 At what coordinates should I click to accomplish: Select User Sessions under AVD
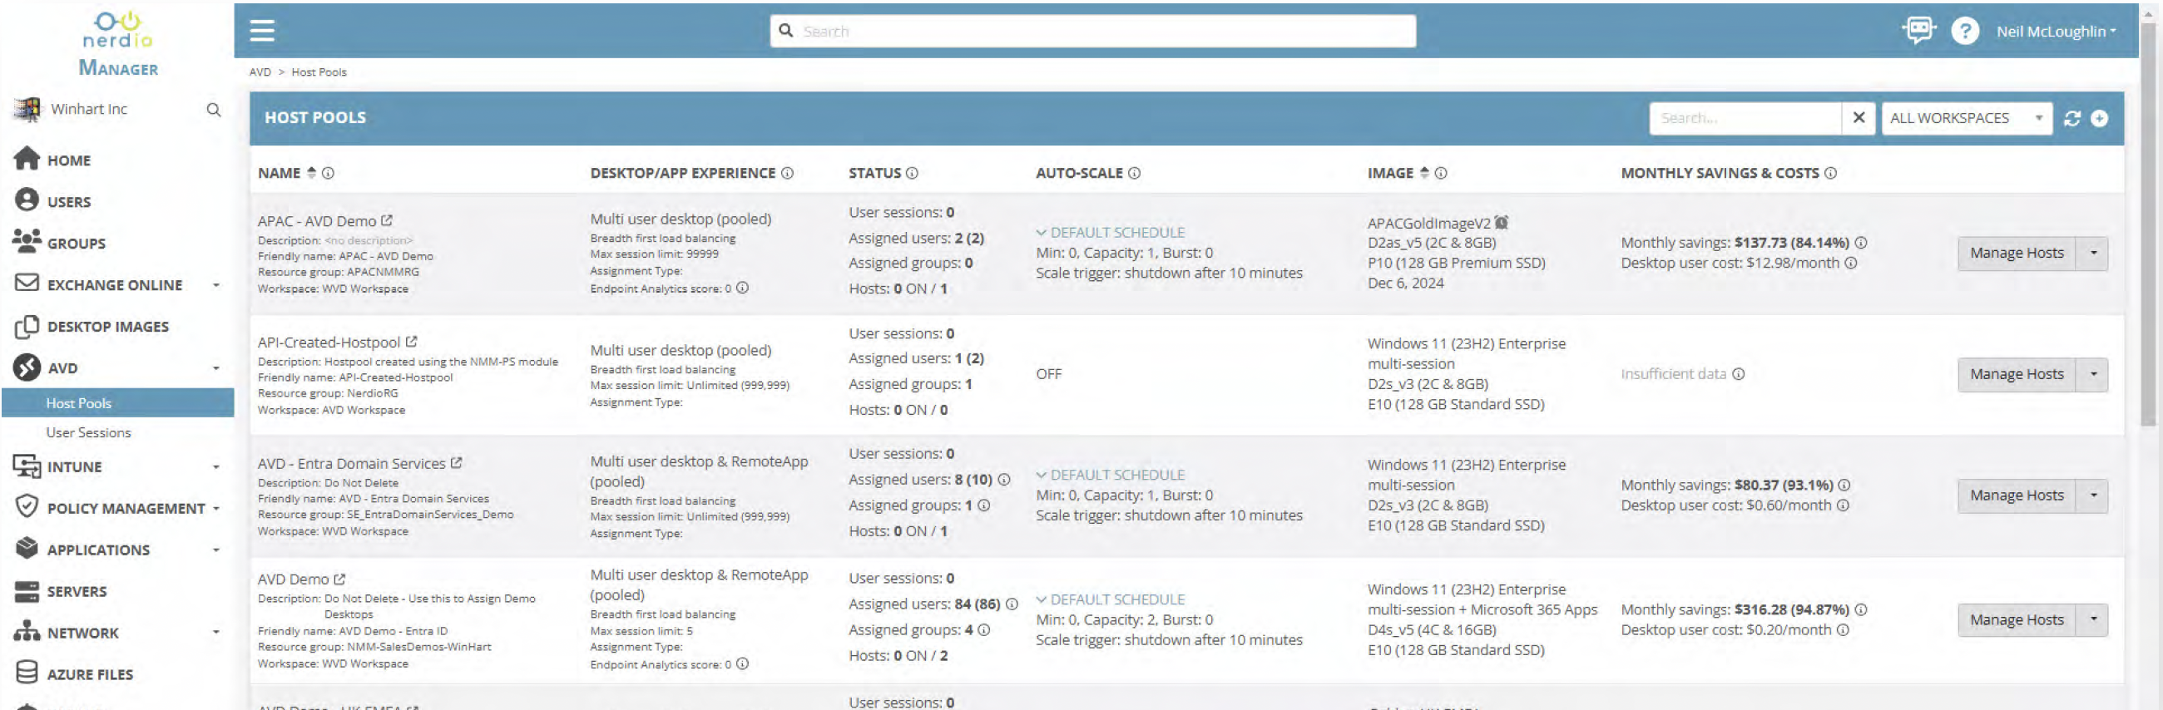[x=88, y=432]
